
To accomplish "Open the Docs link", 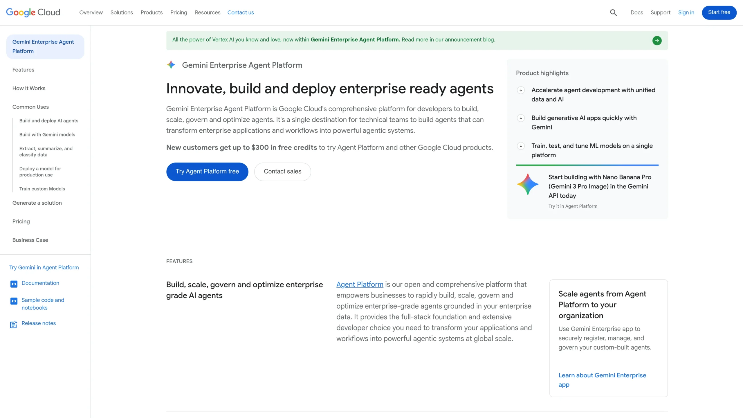I will click(636, 12).
